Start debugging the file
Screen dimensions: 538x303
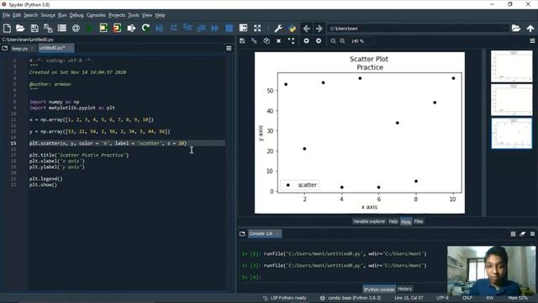click(x=159, y=28)
